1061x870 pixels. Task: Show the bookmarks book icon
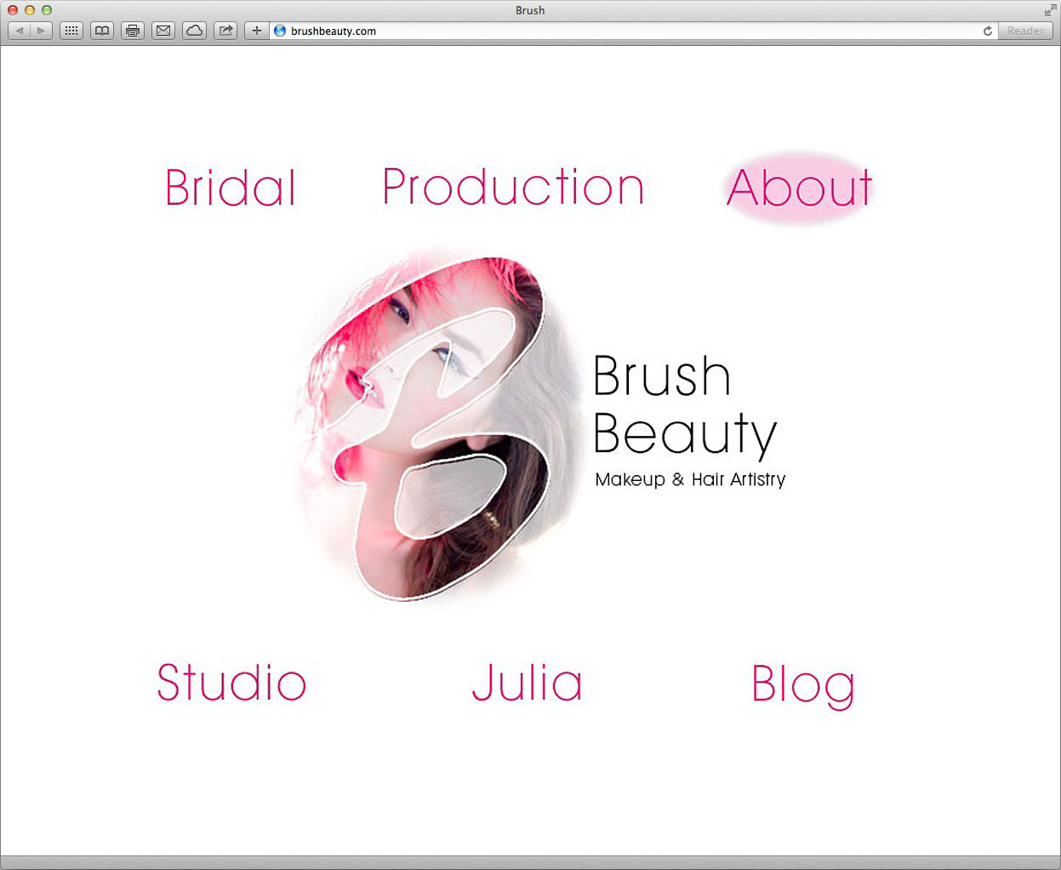tap(102, 31)
